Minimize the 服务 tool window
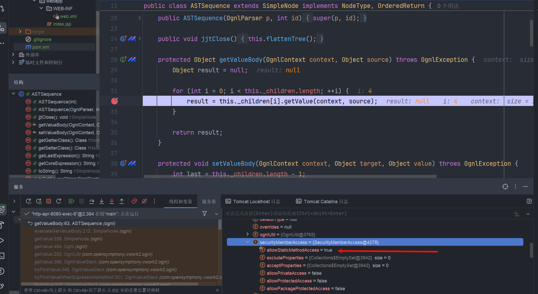 pos(525,187)
